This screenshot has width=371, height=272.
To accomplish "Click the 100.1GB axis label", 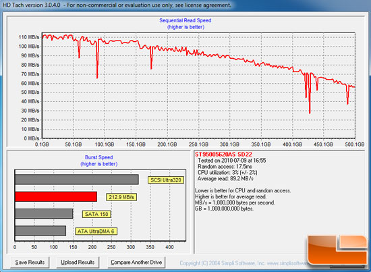I will (105, 144).
